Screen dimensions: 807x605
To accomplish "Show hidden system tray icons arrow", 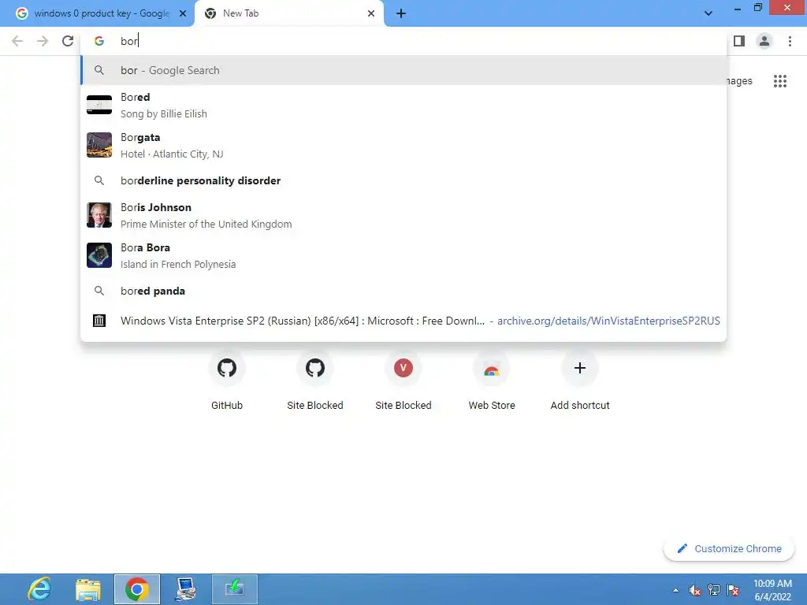I will [675, 590].
